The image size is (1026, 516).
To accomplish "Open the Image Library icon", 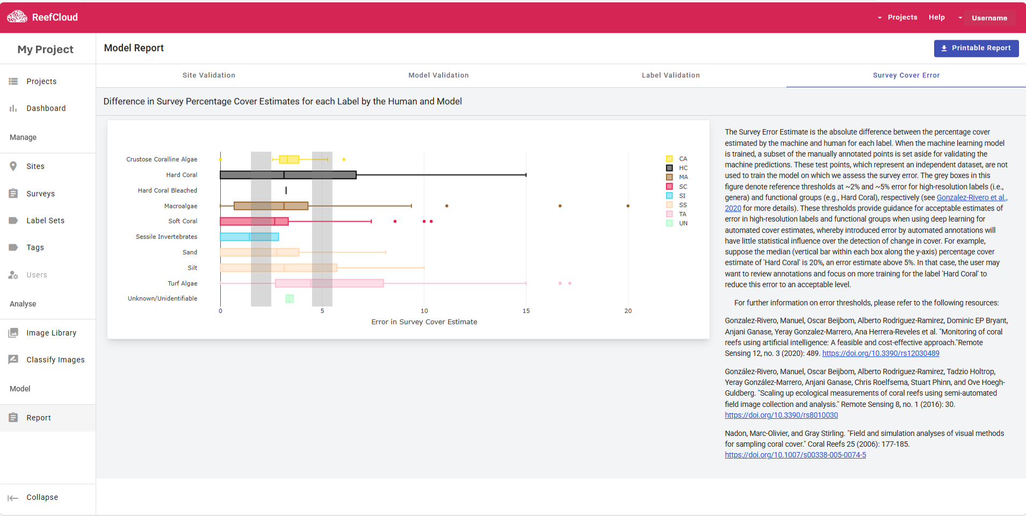I will click(13, 333).
